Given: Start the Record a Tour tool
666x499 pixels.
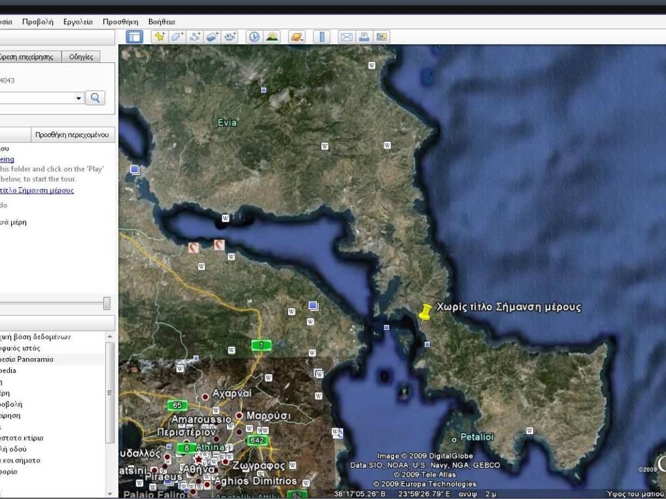Looking at the screenshot, I should point(230,37).
